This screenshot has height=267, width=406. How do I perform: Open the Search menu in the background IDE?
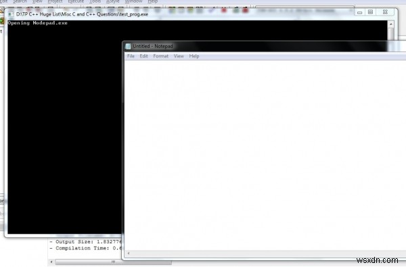(x=20, y=1)
